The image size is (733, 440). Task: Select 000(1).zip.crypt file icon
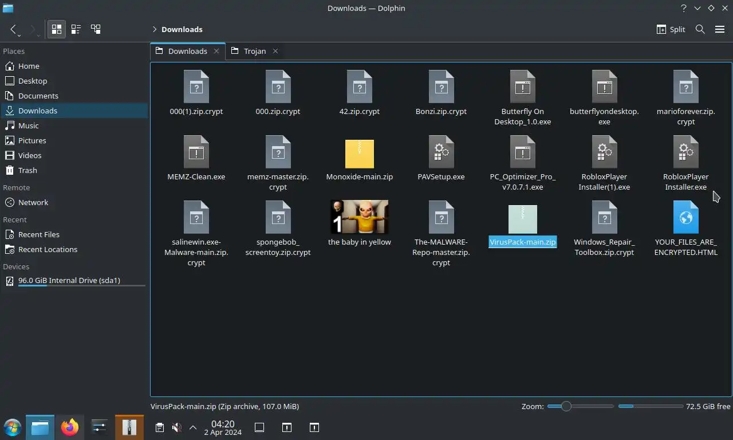(x=196, y=87)
